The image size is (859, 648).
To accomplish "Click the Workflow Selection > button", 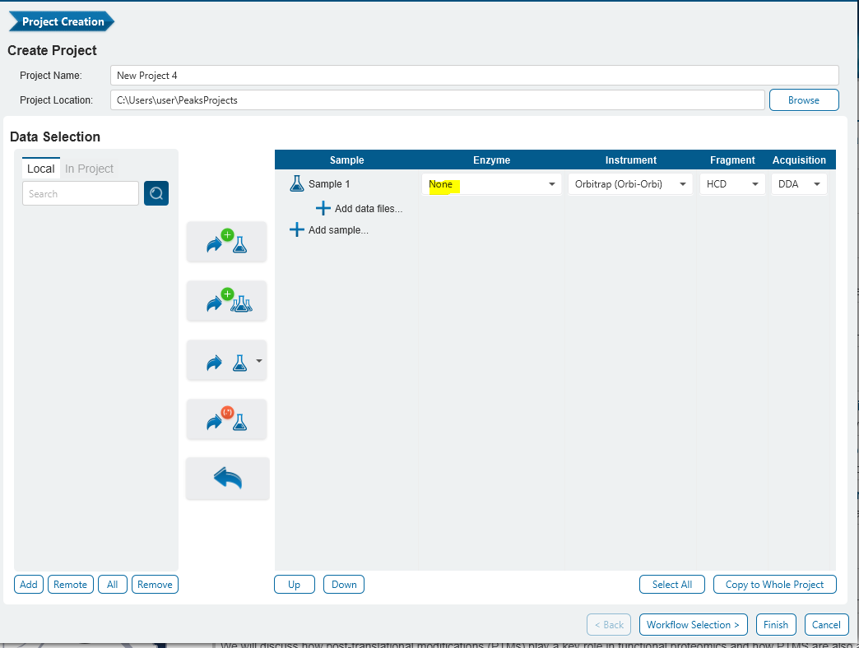I will pos(693,624).
